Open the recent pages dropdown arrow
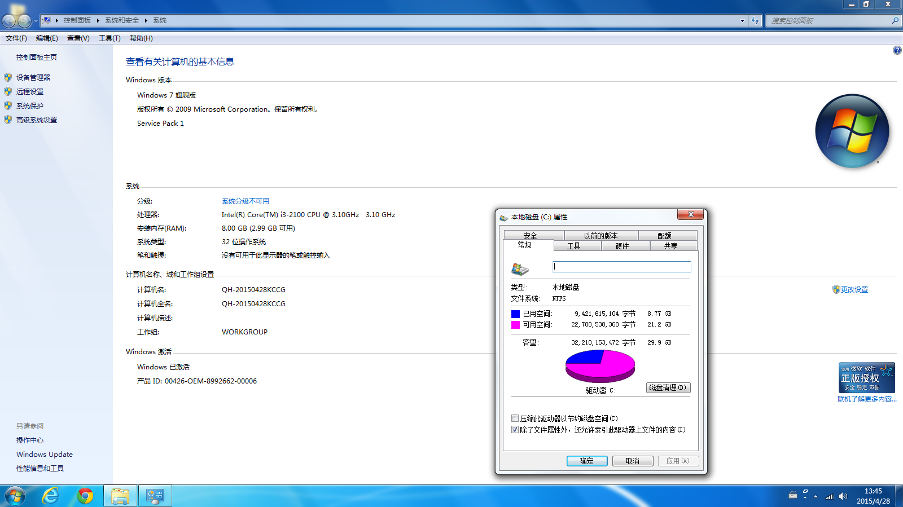This screenshot has height=507, width=903. point(36,21)
